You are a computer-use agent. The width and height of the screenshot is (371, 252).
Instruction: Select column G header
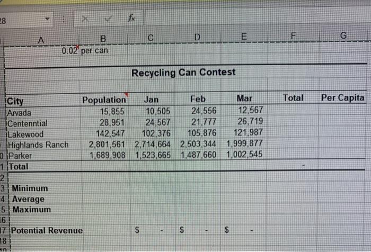click(343, 35)
